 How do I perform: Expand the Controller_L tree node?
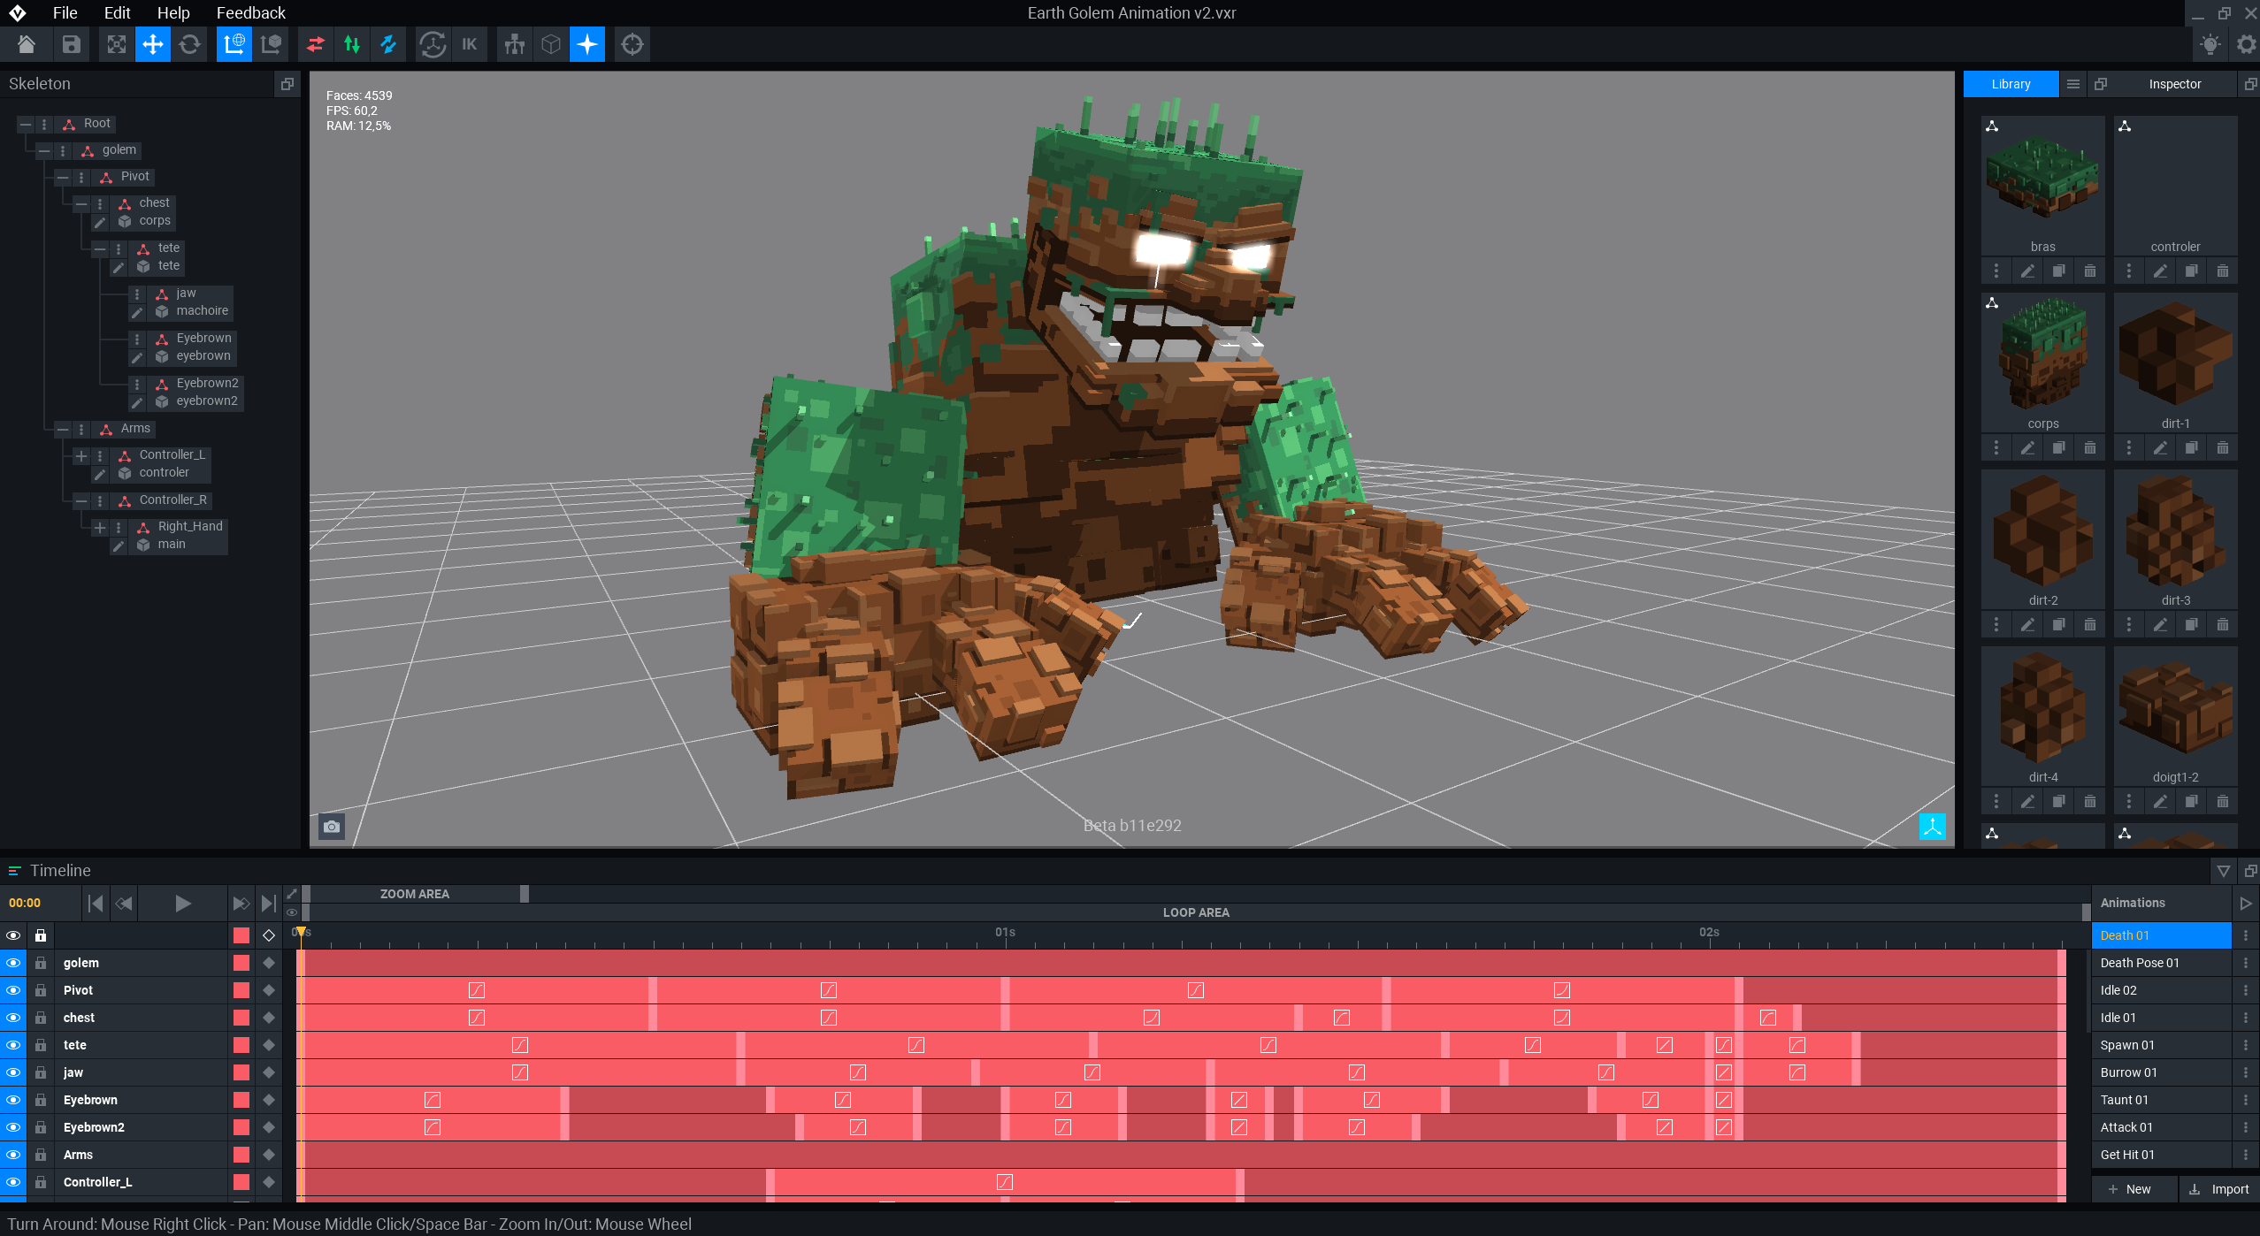(81, 456)
